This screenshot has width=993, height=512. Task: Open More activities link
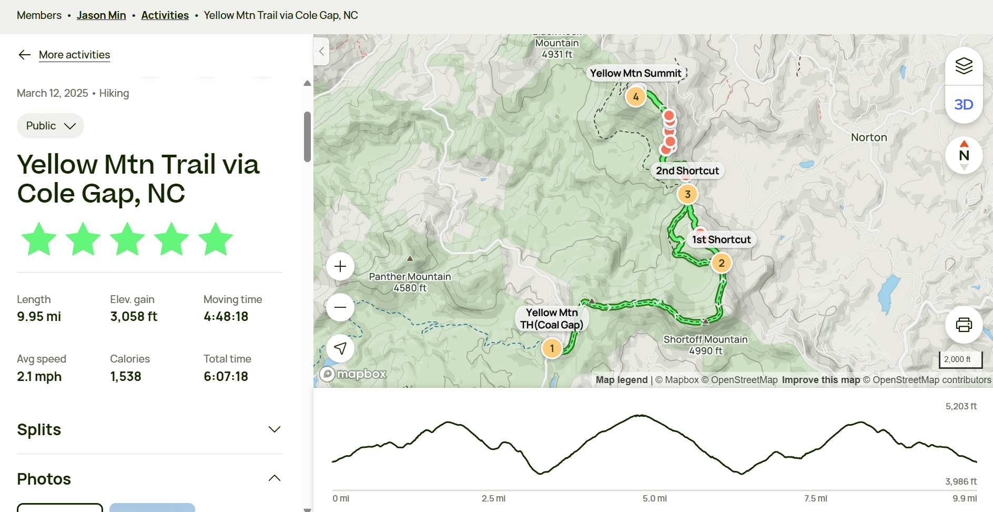coord(74,55)
